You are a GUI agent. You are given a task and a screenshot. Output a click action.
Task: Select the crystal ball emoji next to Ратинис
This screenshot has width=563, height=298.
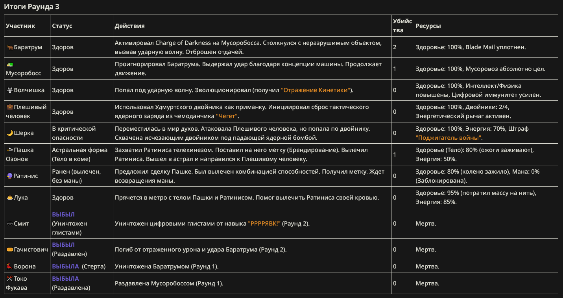[x=10, y=176]
